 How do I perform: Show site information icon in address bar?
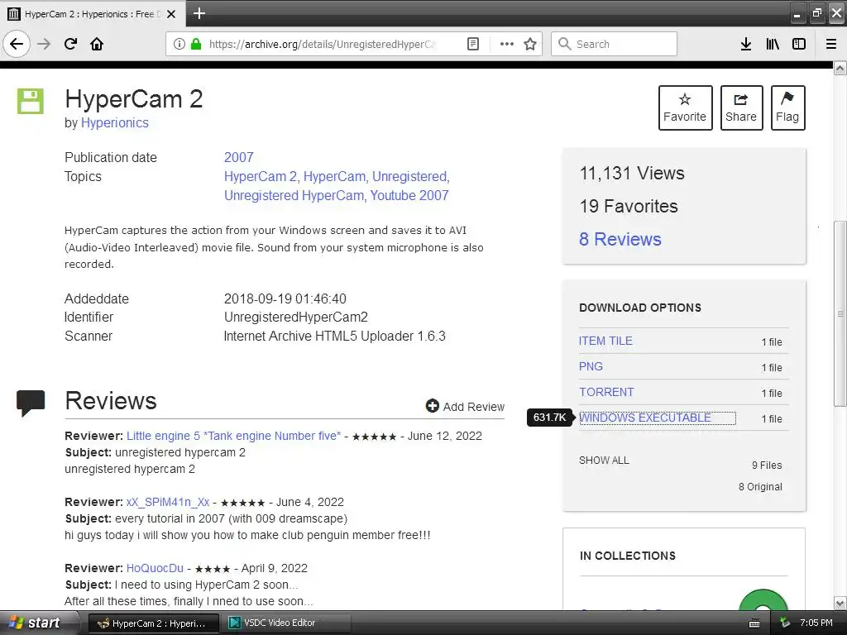(x=179, y=44)
